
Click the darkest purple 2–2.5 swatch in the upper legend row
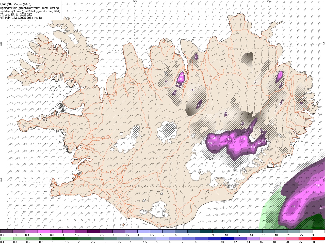tap(94, 232)
